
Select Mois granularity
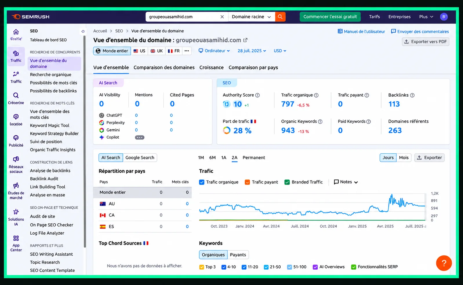(404, 158)
